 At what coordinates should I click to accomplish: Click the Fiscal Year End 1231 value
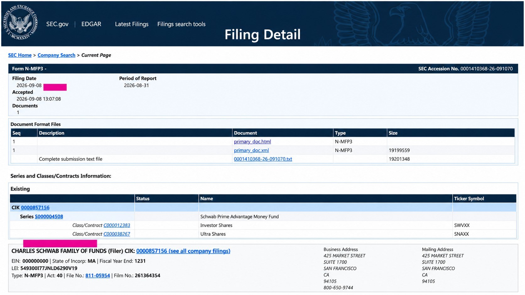tap(140, 261)
